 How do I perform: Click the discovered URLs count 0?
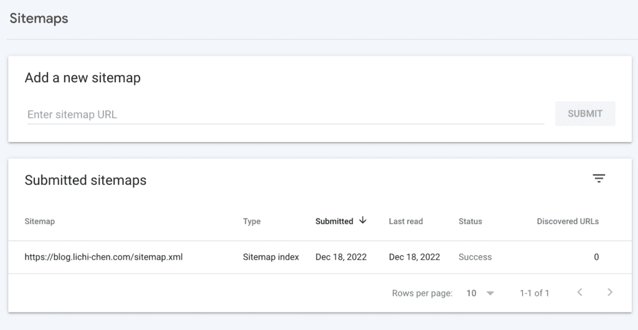[596, 257]
